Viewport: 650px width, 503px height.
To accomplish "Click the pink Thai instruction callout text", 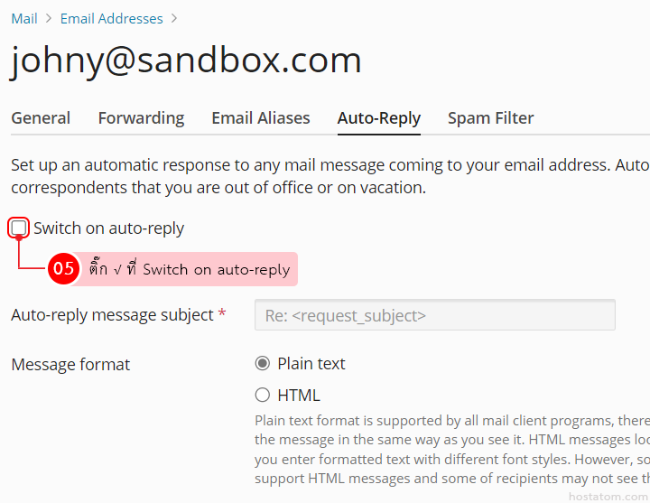I will 190,269.
